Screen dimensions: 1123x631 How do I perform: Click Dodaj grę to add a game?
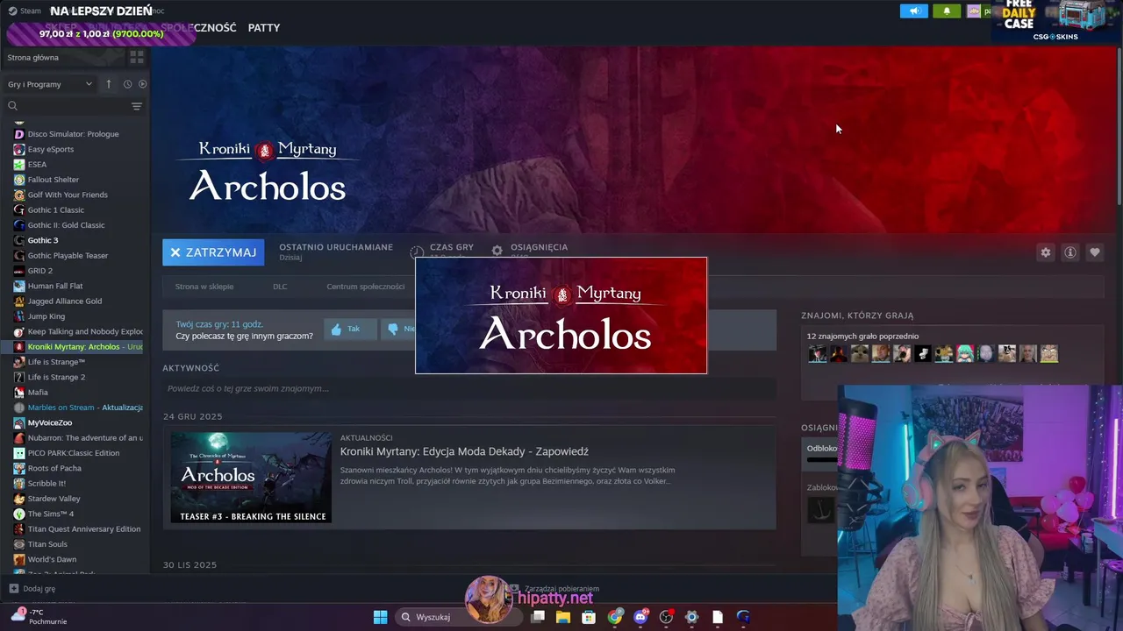pyautogui.click(x=32, y=589)
